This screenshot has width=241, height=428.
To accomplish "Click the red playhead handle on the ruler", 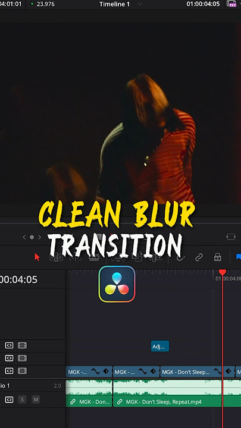I will (x=223, y=272).
